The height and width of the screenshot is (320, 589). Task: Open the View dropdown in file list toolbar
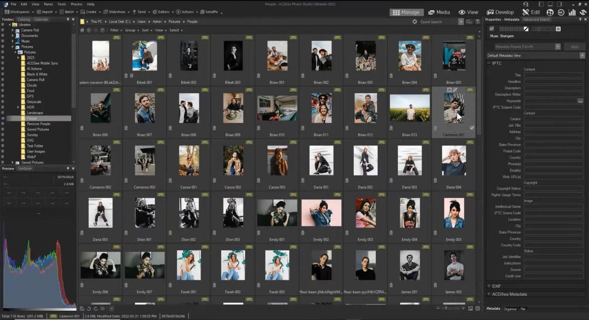161,30
